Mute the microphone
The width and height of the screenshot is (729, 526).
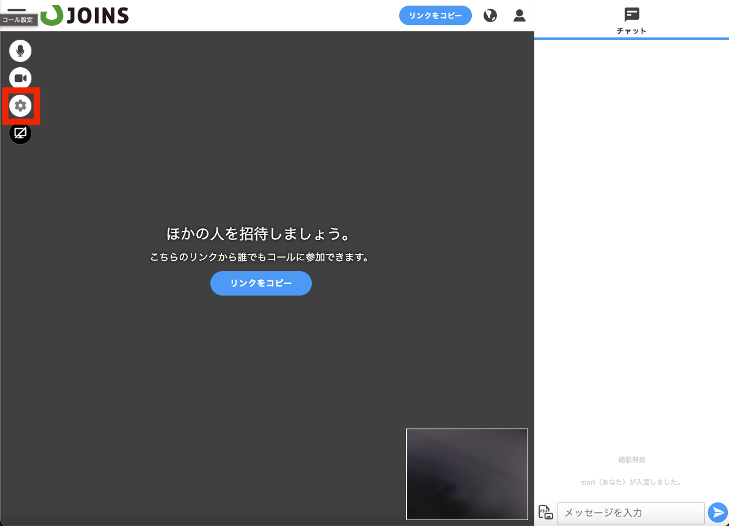pyautogui.click(x=20, y=51)
